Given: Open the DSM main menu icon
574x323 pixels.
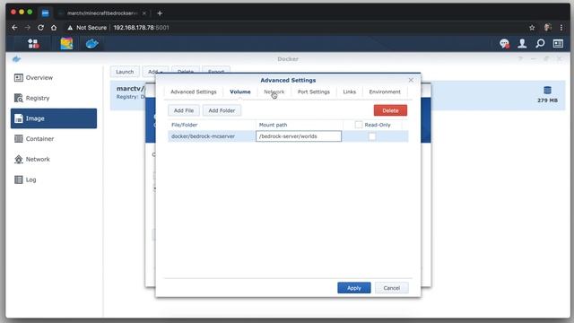Looking at the screenshot, I should point(33,44).
